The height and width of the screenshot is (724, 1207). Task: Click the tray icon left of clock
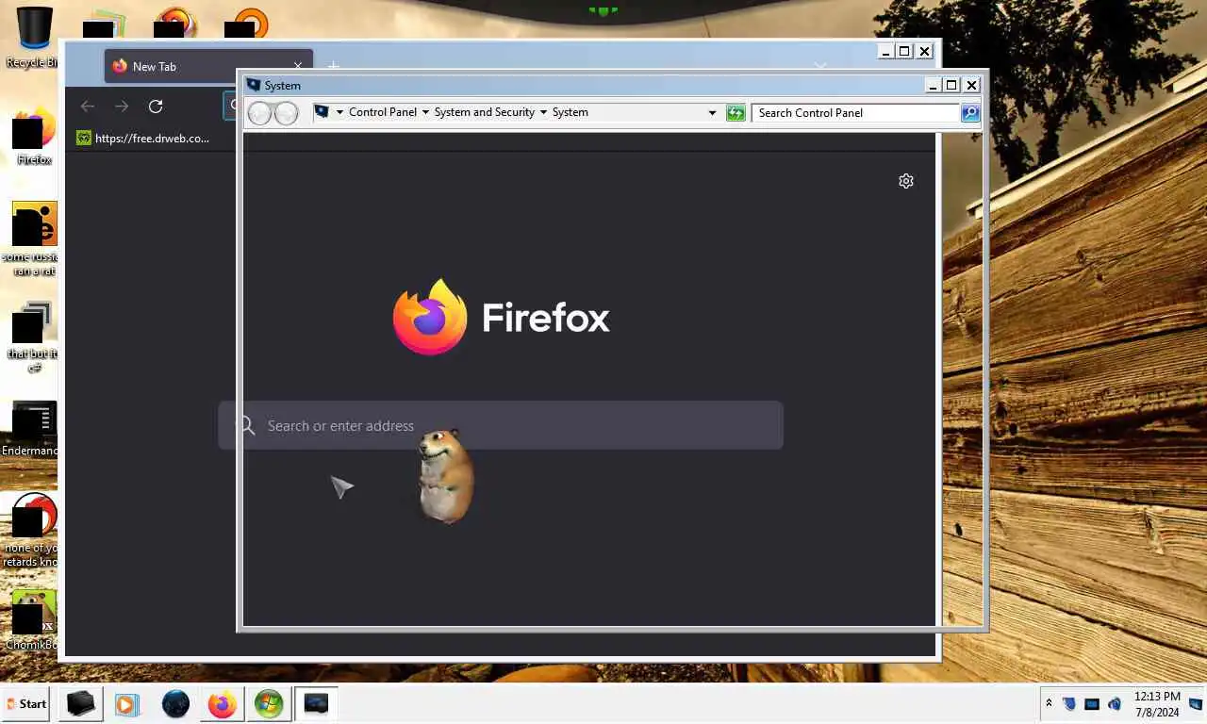pos(1115,704)
